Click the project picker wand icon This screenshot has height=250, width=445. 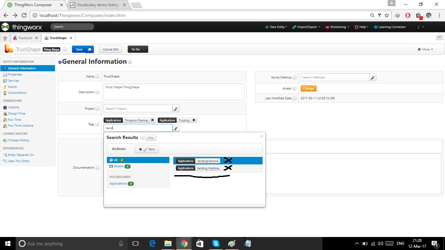click(x=176, y=109)
